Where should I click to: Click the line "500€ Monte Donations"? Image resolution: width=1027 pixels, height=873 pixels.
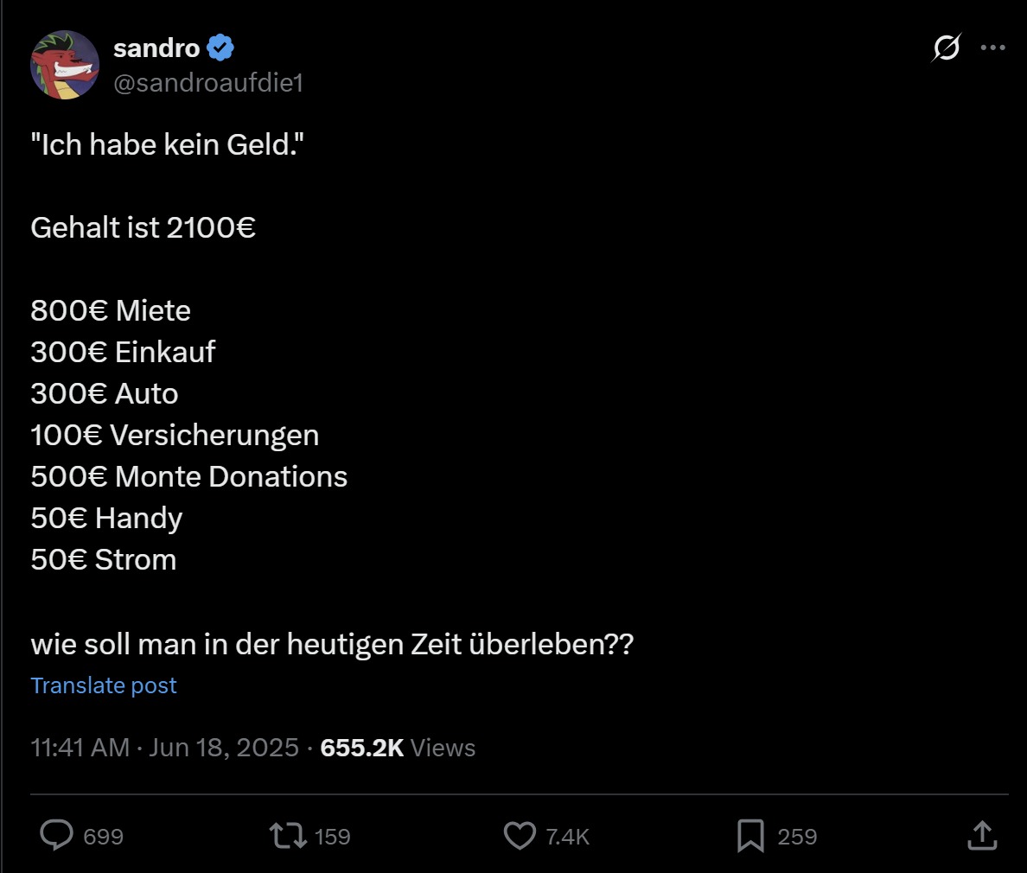(x=188, y=476)
